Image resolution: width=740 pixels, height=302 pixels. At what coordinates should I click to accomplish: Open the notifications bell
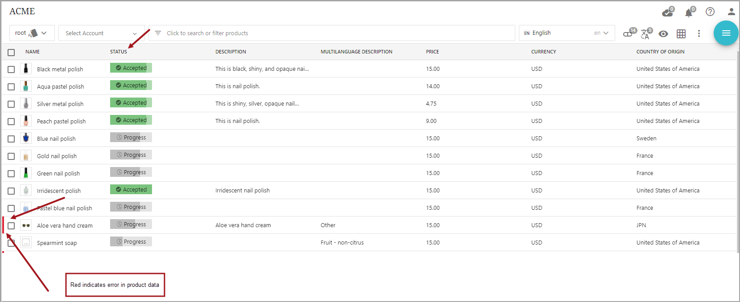[x=689, y=12]
